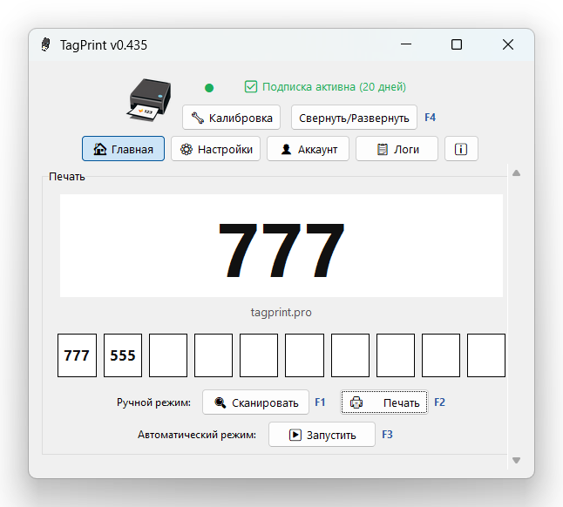Click the last empty tag slot
Image resolution: width=563 pixels, height=507 pixels.
click(x=486, y=355)
